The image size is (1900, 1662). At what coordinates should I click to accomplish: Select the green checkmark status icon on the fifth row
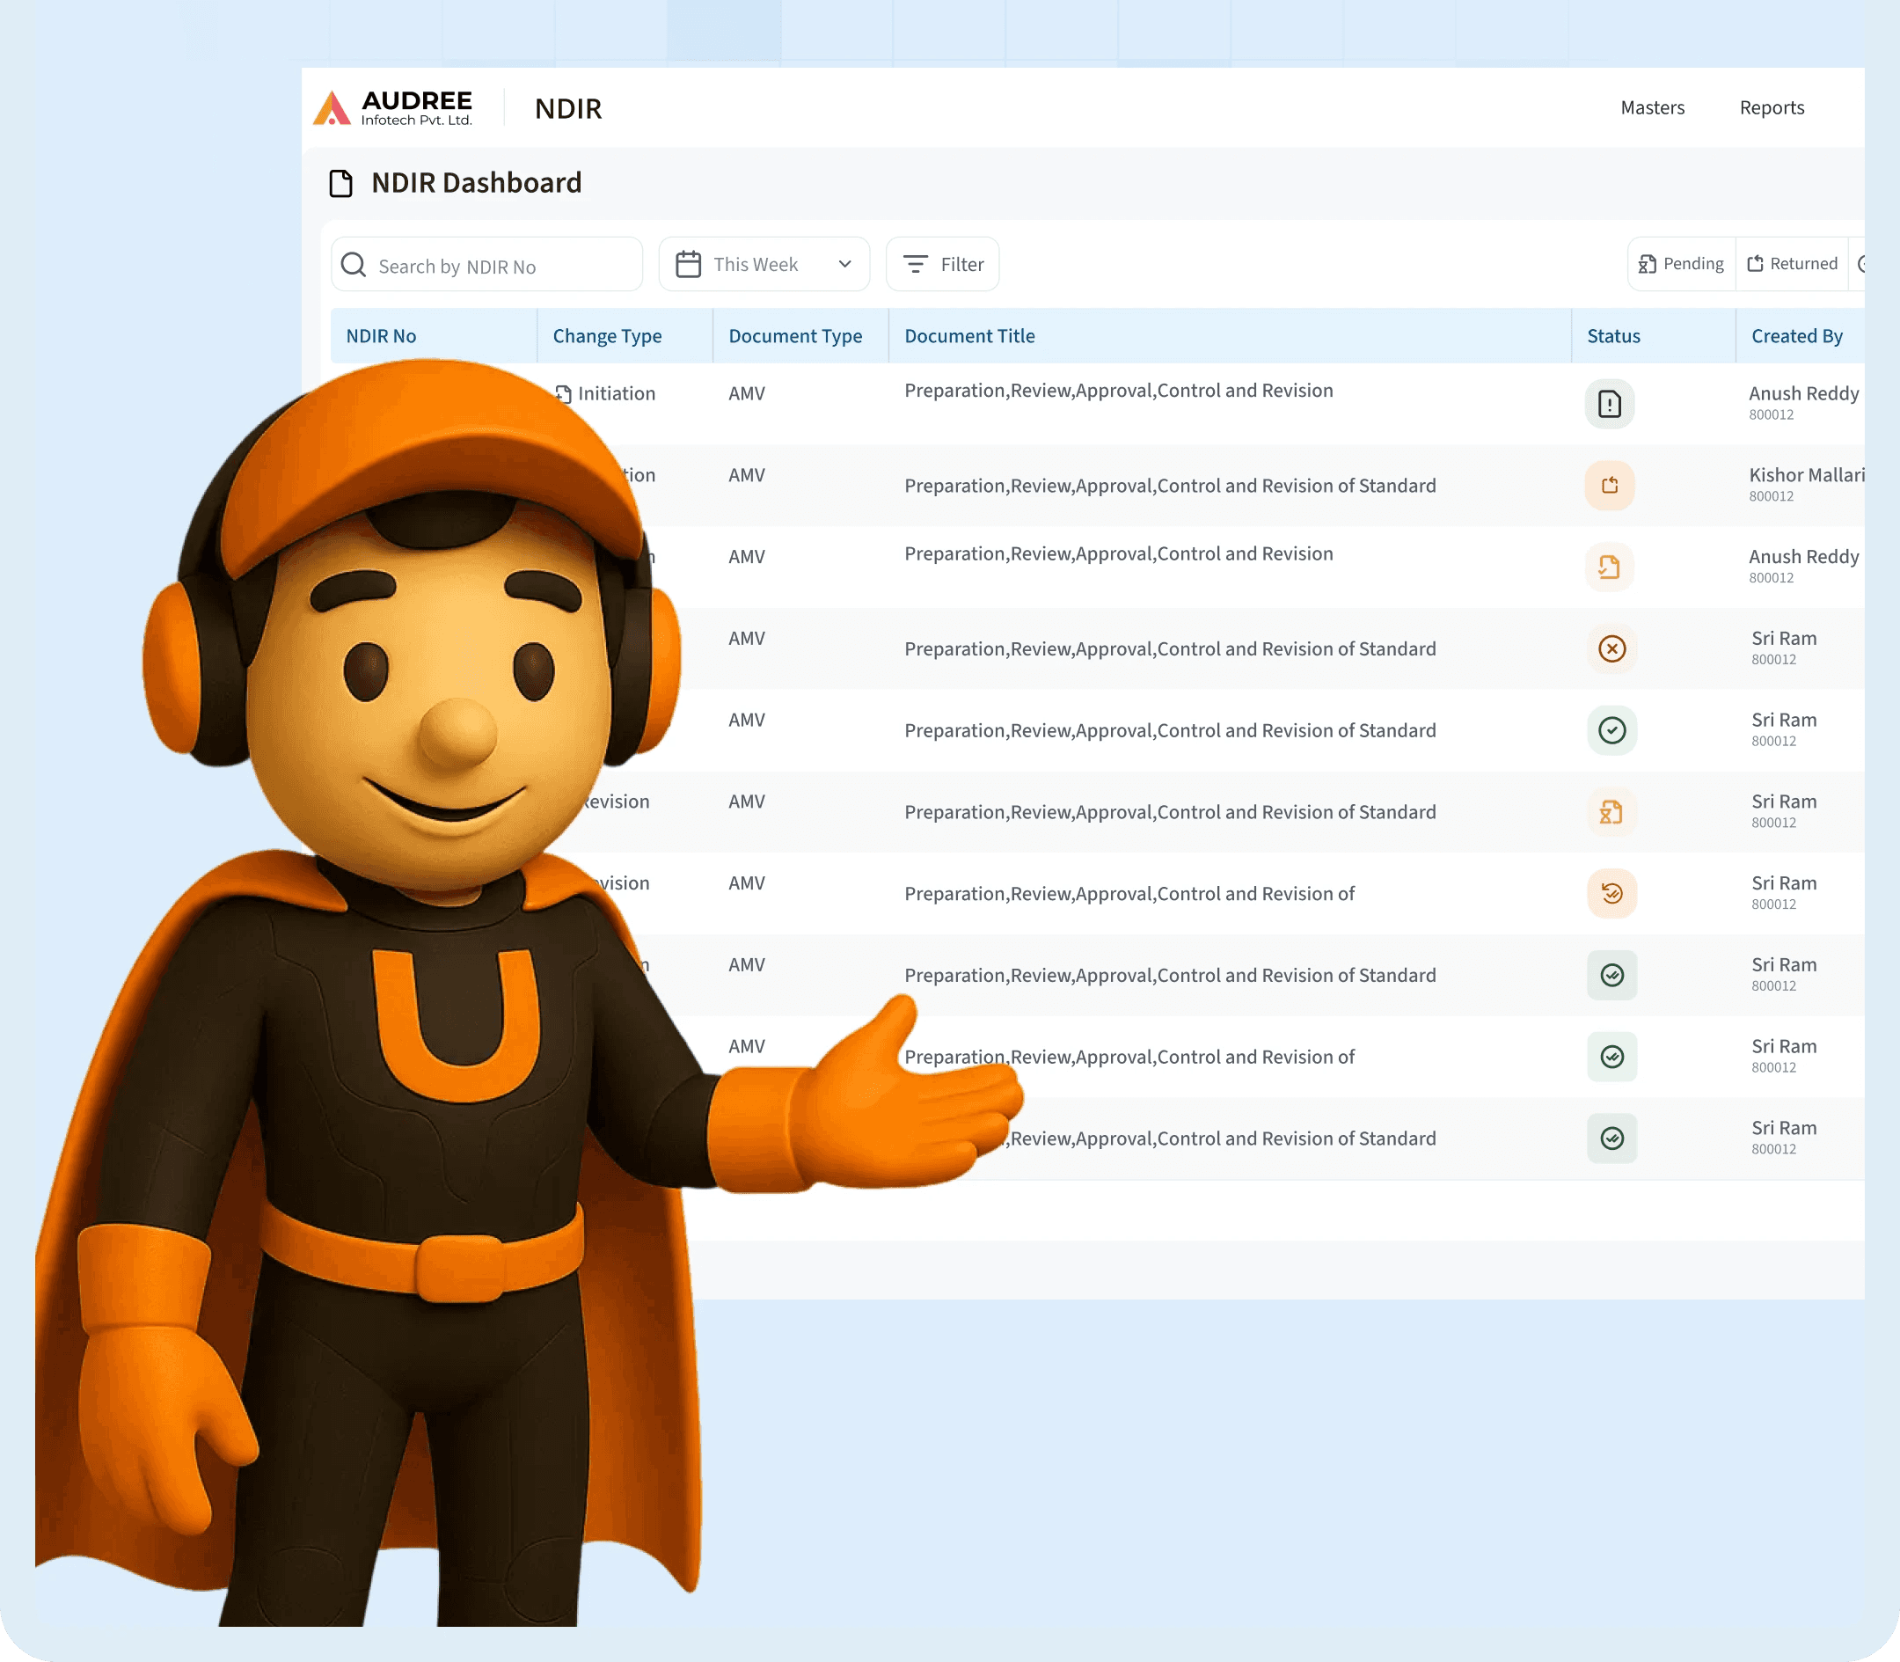coord(1612,731)
